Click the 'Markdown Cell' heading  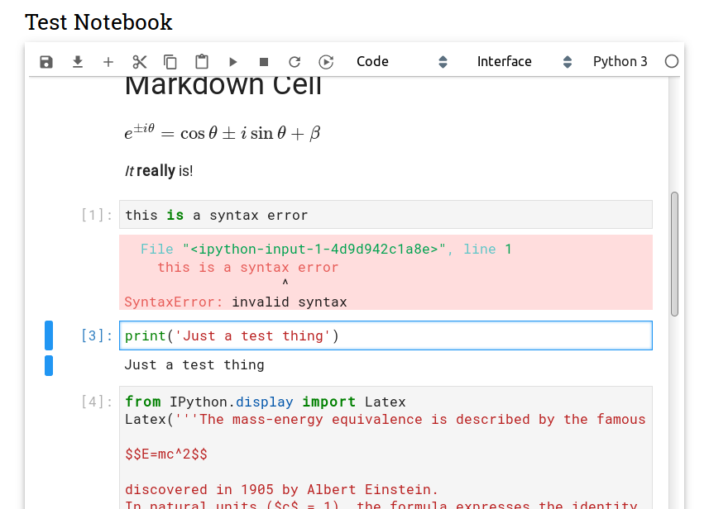[x=223, y=86]
